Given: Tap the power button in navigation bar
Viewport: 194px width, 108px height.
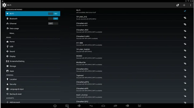Looking at the screenshot, I should point(55,106).
